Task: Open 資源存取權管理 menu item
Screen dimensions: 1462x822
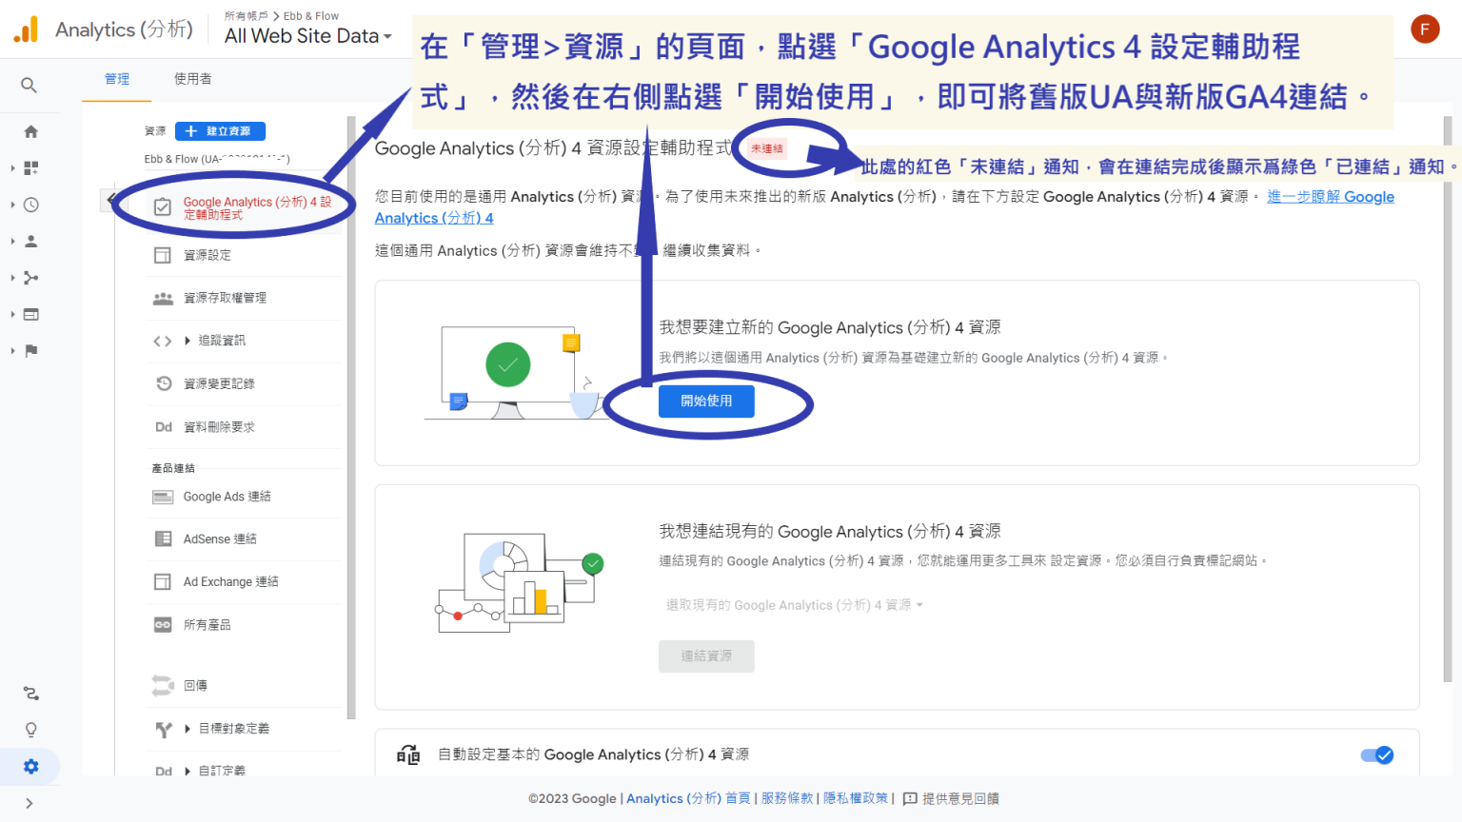Action: 225,298
